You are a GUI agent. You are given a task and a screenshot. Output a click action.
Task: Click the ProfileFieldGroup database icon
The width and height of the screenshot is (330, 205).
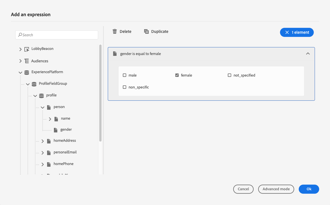coord(34,84)
